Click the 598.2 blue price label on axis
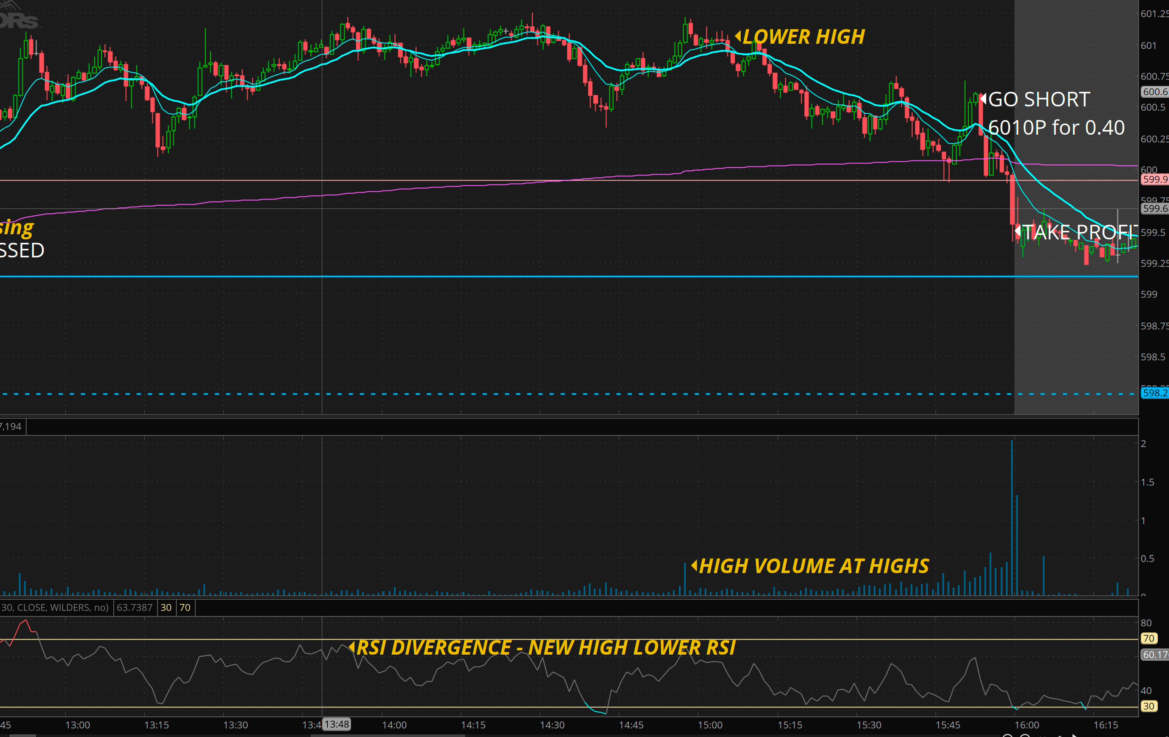1169x737 pixels. 1154,393
